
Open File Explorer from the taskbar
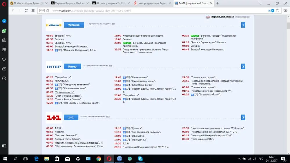(47, 159)
